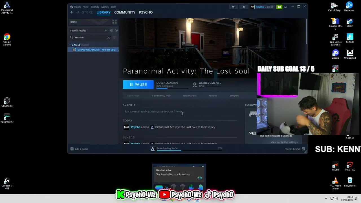Screen dimensions: 361x203
Task: Switch library to grid collections view
Action: 115,22
